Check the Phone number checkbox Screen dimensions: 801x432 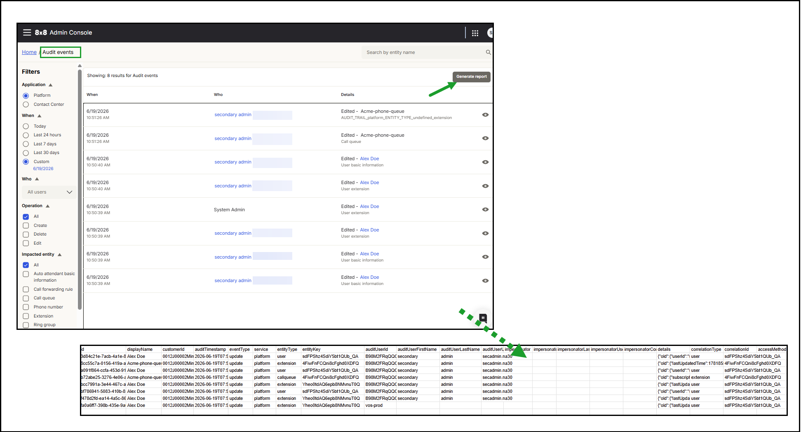[26, 307]
